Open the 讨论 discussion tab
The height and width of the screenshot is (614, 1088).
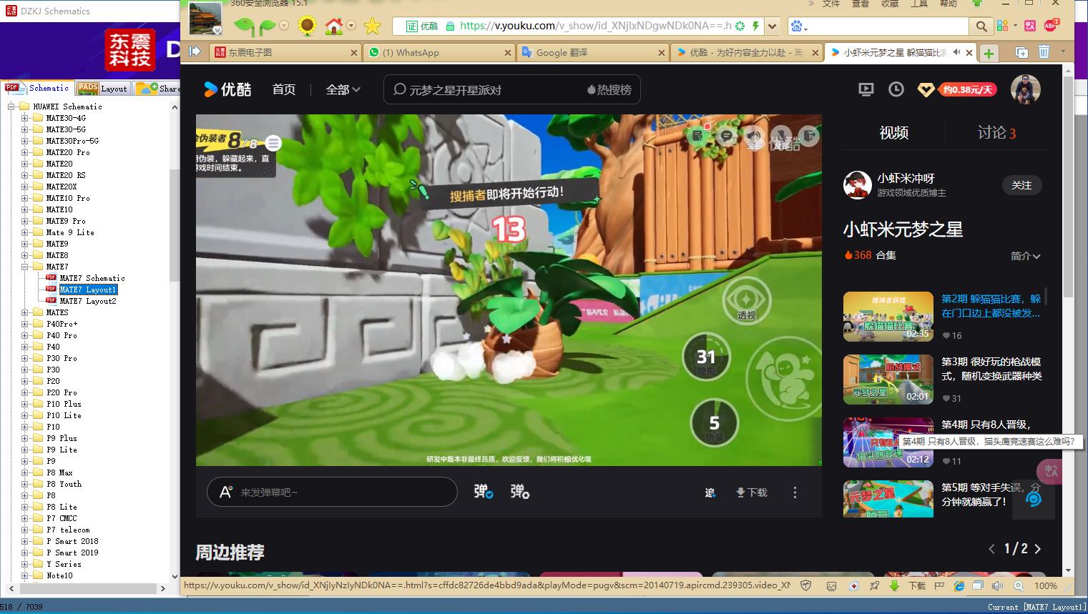[x=996, y=132]
